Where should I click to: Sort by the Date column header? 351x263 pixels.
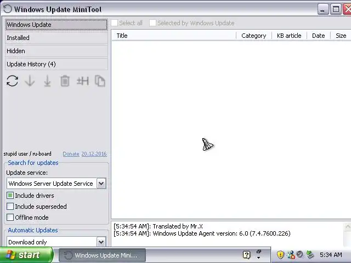coord(319,36)
